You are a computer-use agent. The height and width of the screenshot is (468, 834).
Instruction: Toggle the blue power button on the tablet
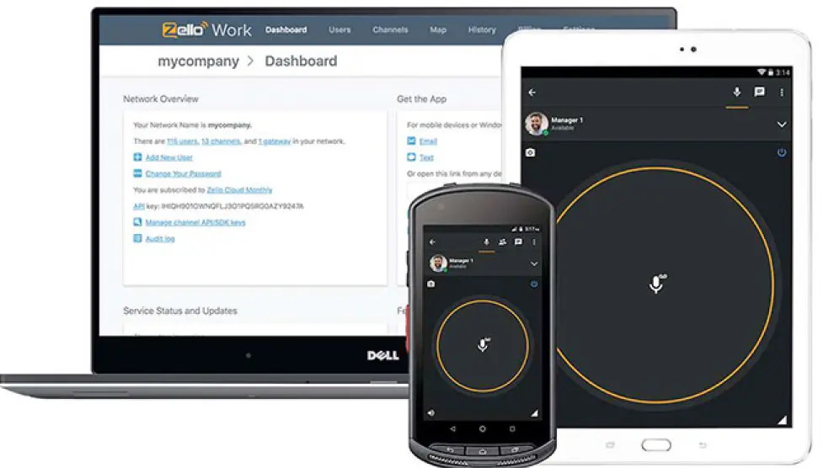click(x=782, y=152)
